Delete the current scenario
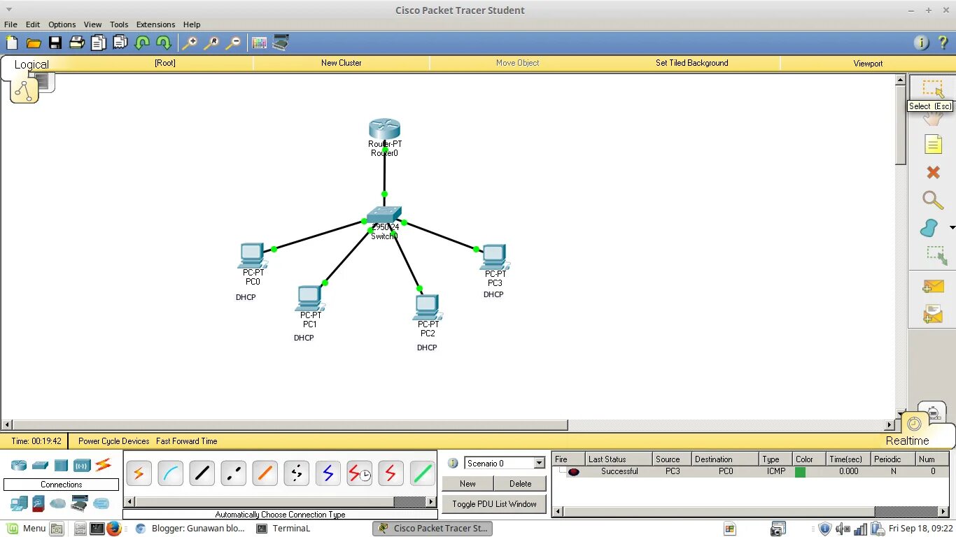The width and height of the screenshot is (956, 537). [x=520, y=484]
